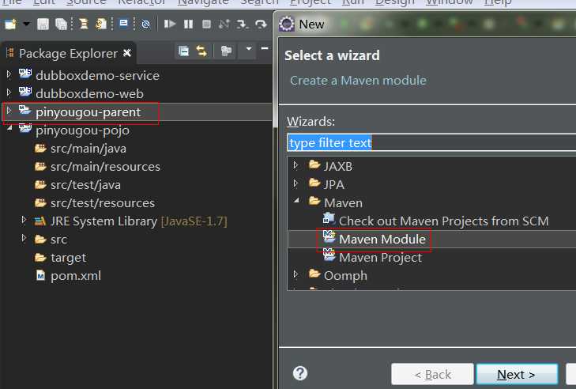
Task: Select JRE System Library [JavaSE-1.7]
Action: coord(139,221)
